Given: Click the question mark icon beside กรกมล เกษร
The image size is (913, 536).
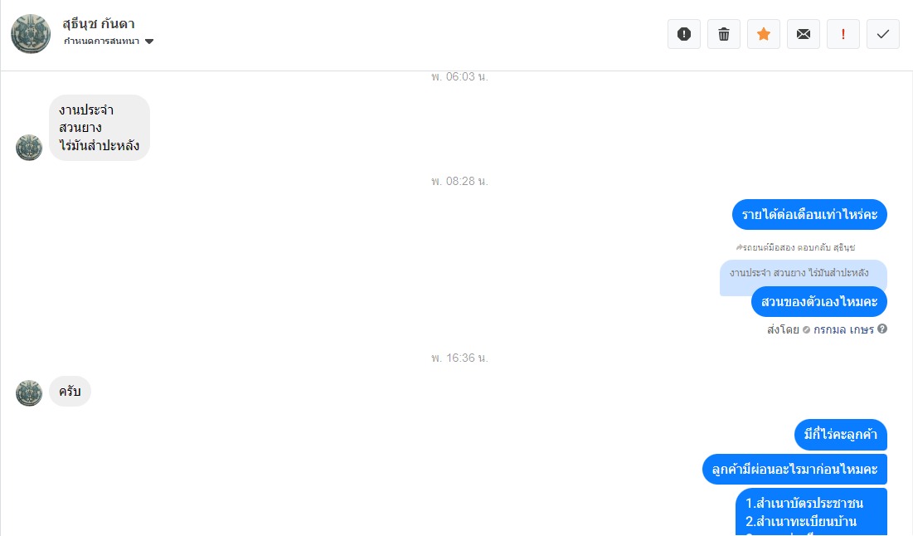Looking at the screenshot, I should coord(882,329).
